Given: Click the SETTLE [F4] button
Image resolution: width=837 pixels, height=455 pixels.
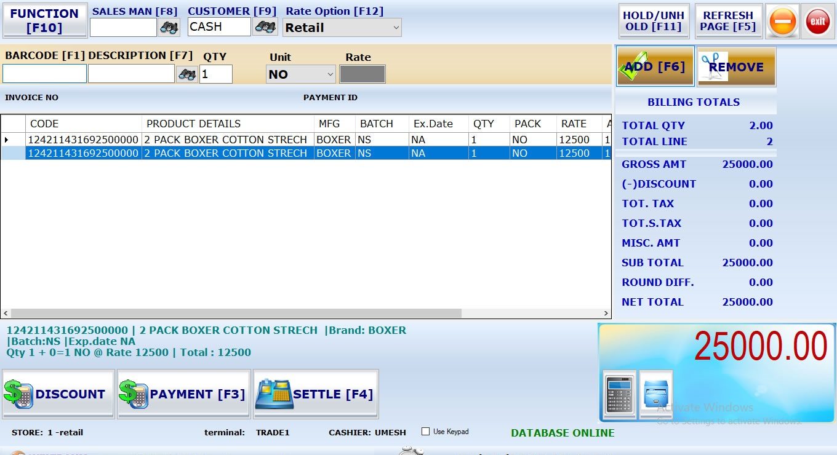Looking at the screenshot, I should coord(316,394).
